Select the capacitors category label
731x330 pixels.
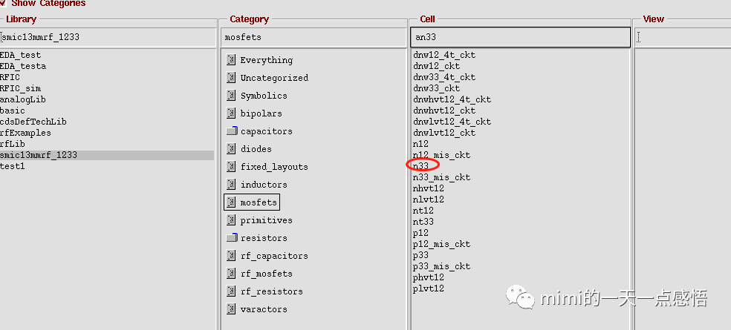point(266,131)
